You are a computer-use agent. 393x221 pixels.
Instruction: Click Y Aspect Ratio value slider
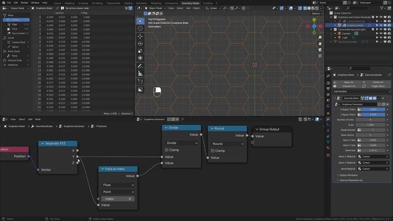(x=373, y=115)
